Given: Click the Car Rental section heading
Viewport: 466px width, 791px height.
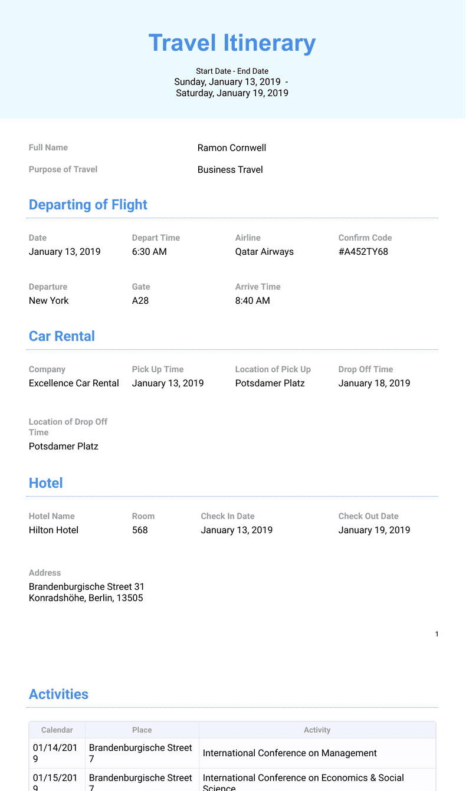Looking at the screenshot, I should 62,336.
